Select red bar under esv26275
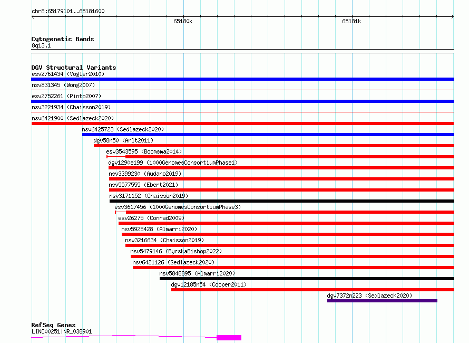This screenshot has height=343, width=469. 287,223
